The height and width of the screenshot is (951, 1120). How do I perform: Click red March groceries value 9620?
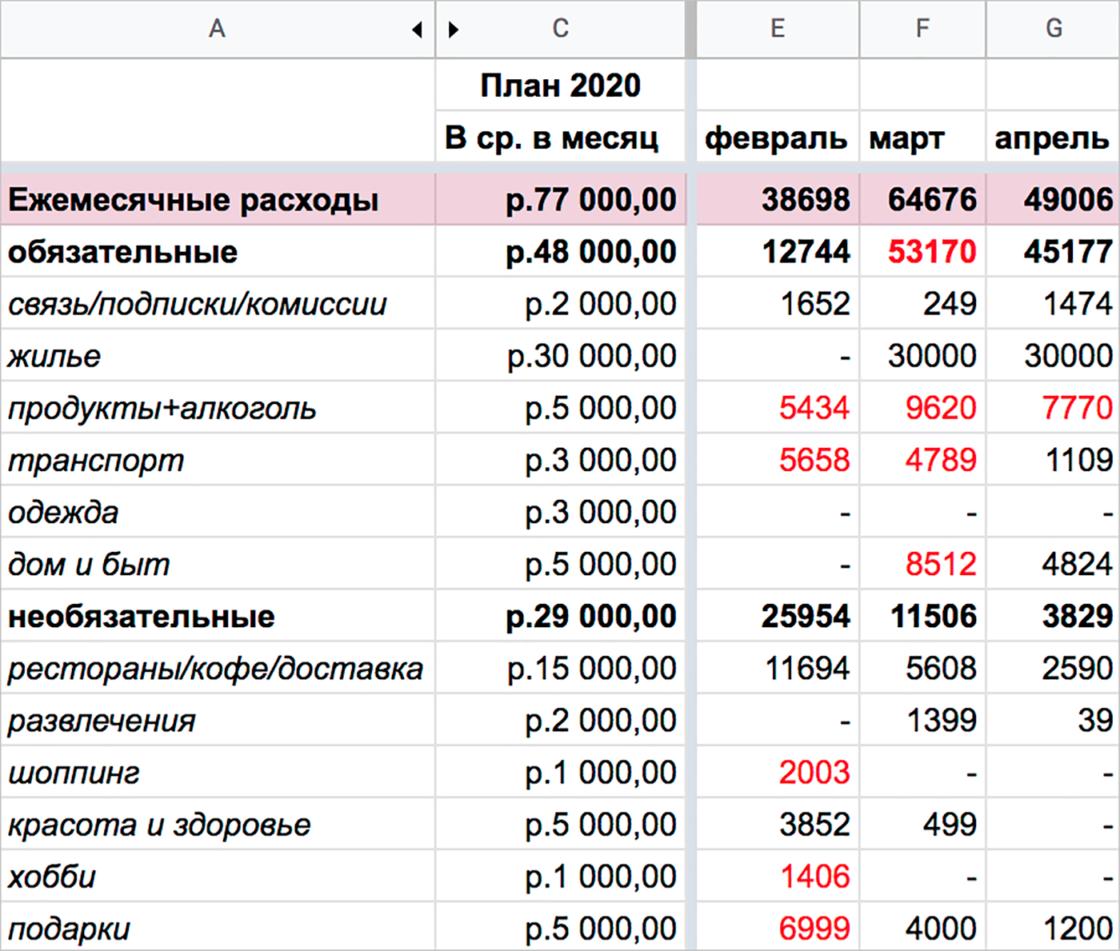(x=941, y=408)
